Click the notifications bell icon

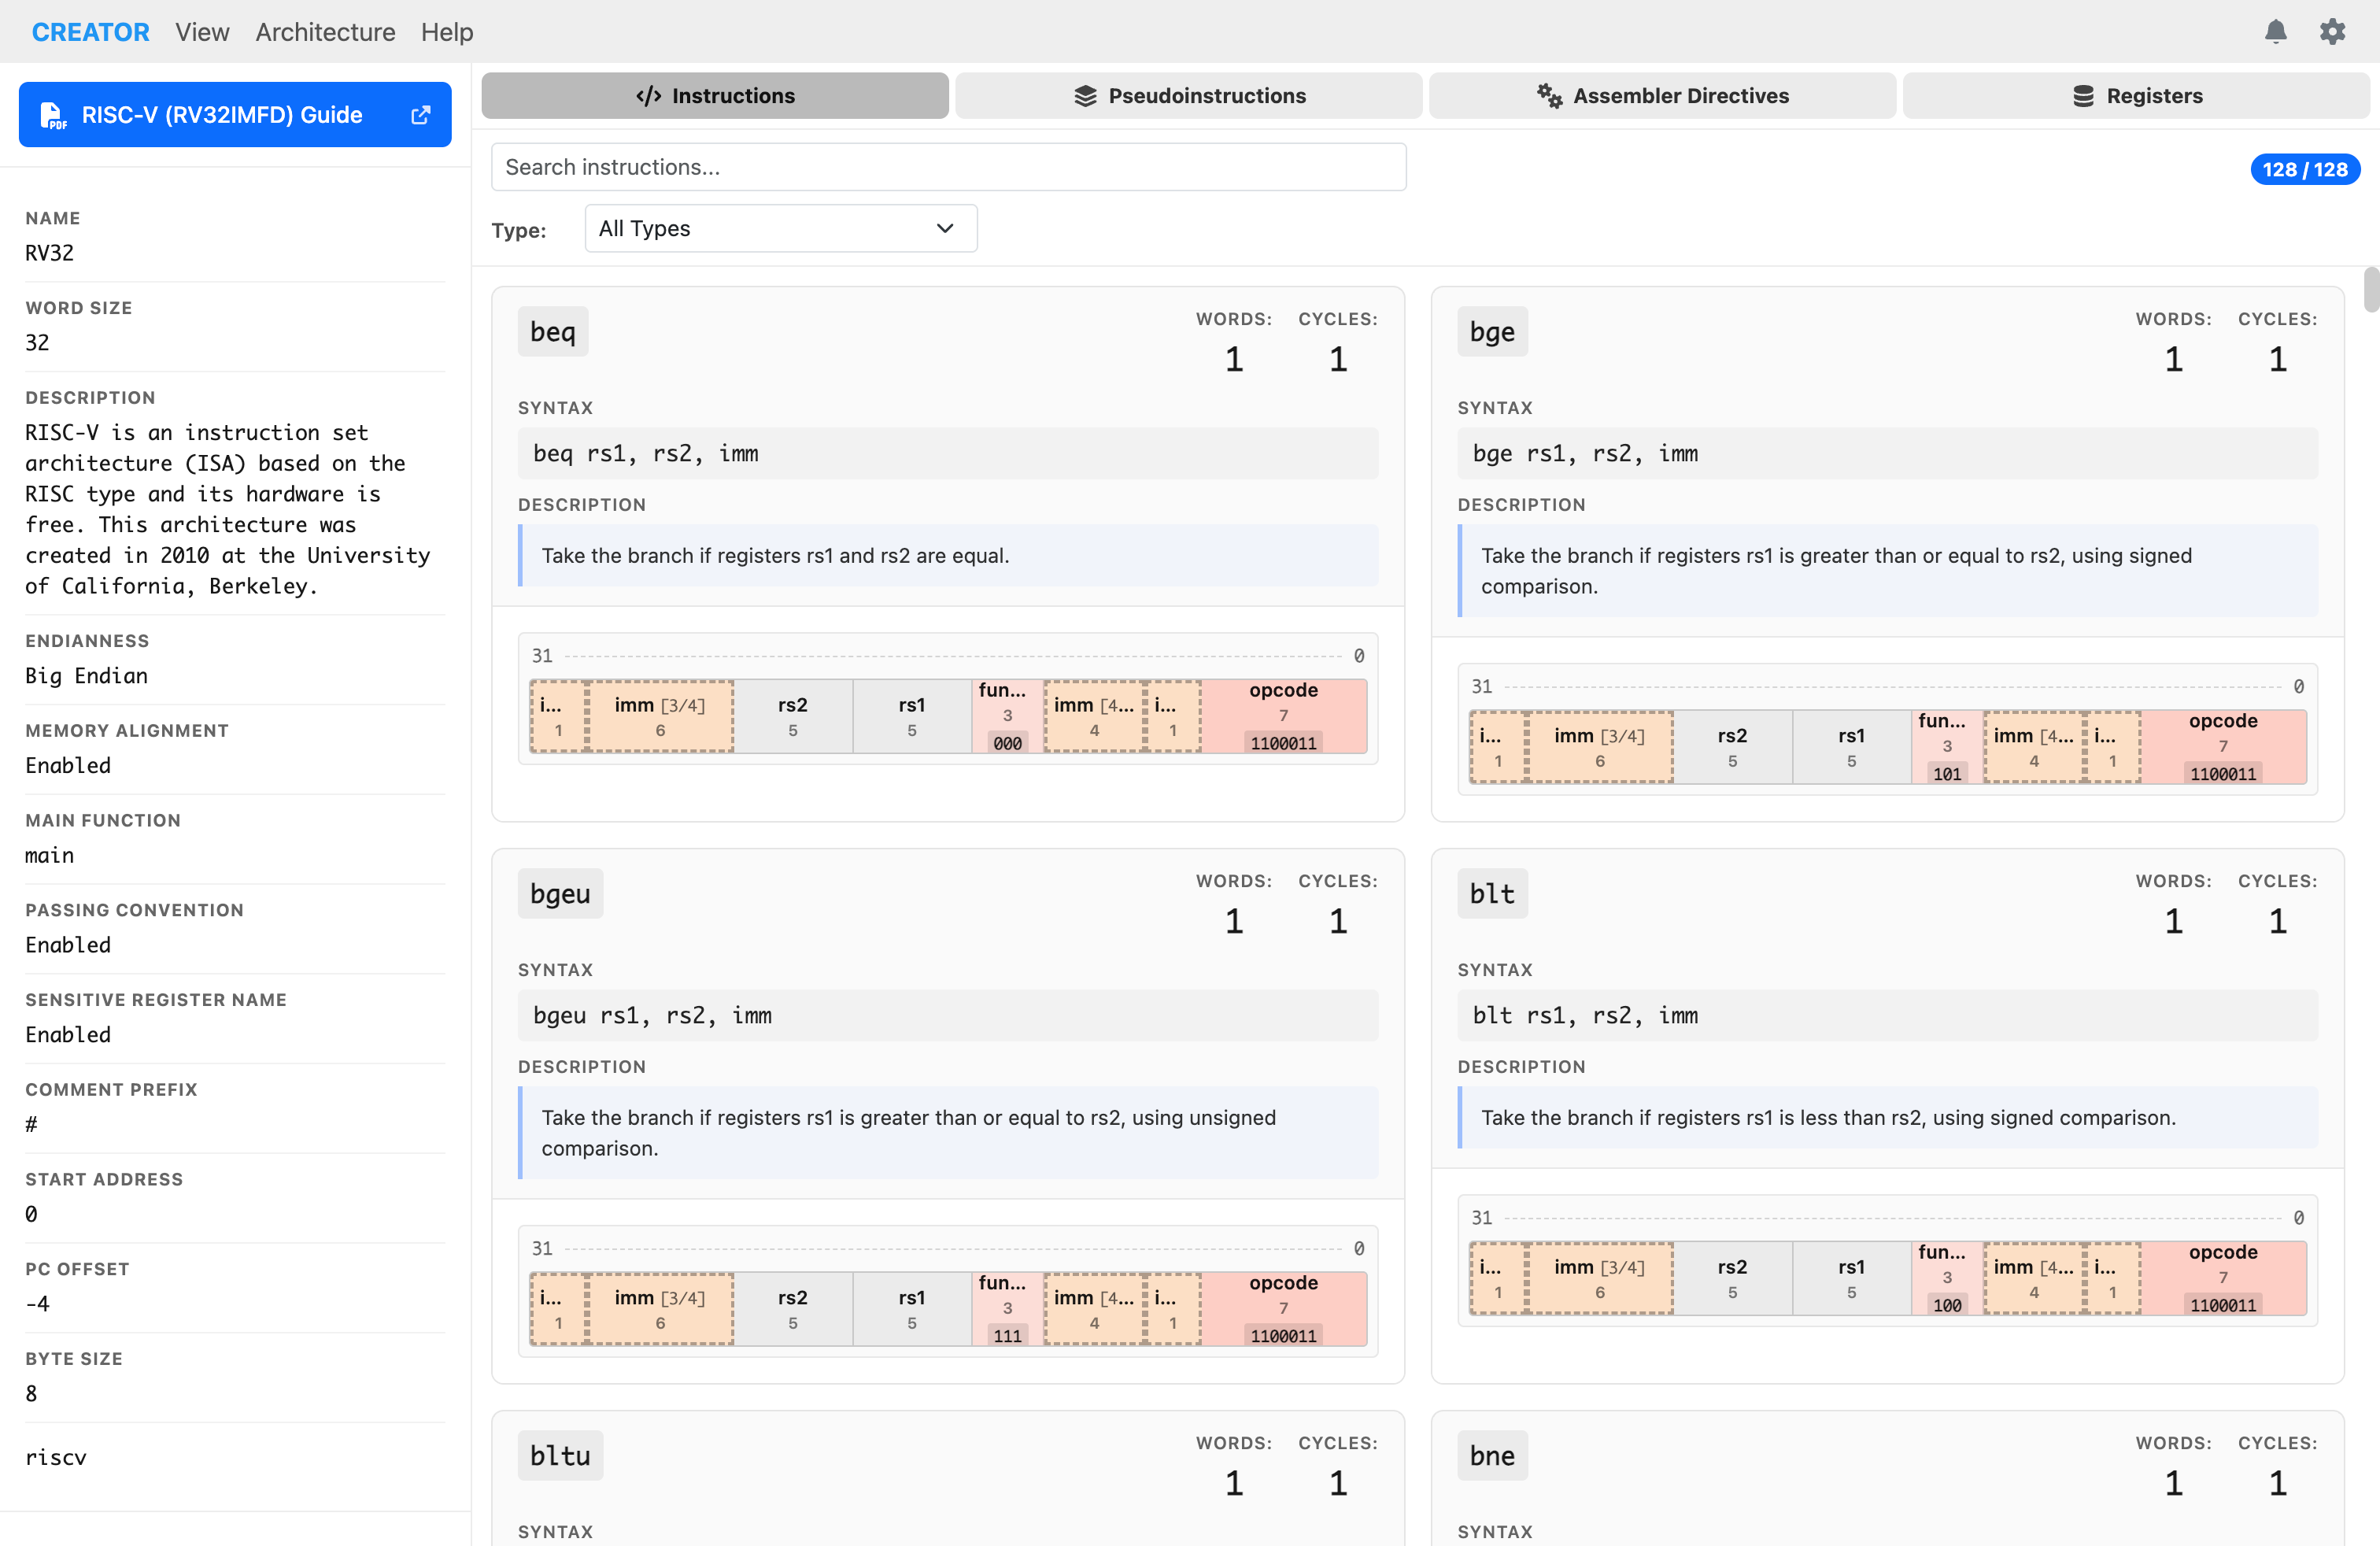[2275, 32]
